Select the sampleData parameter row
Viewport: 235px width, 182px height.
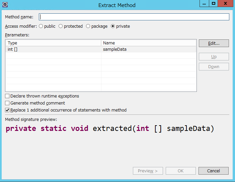101,49
